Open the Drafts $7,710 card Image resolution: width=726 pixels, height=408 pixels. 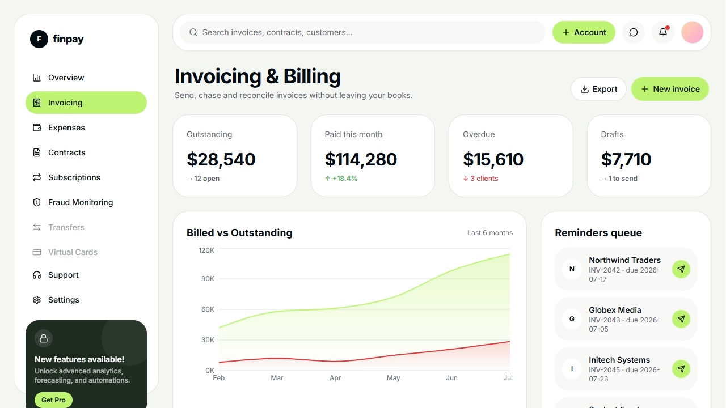(649, 156)
